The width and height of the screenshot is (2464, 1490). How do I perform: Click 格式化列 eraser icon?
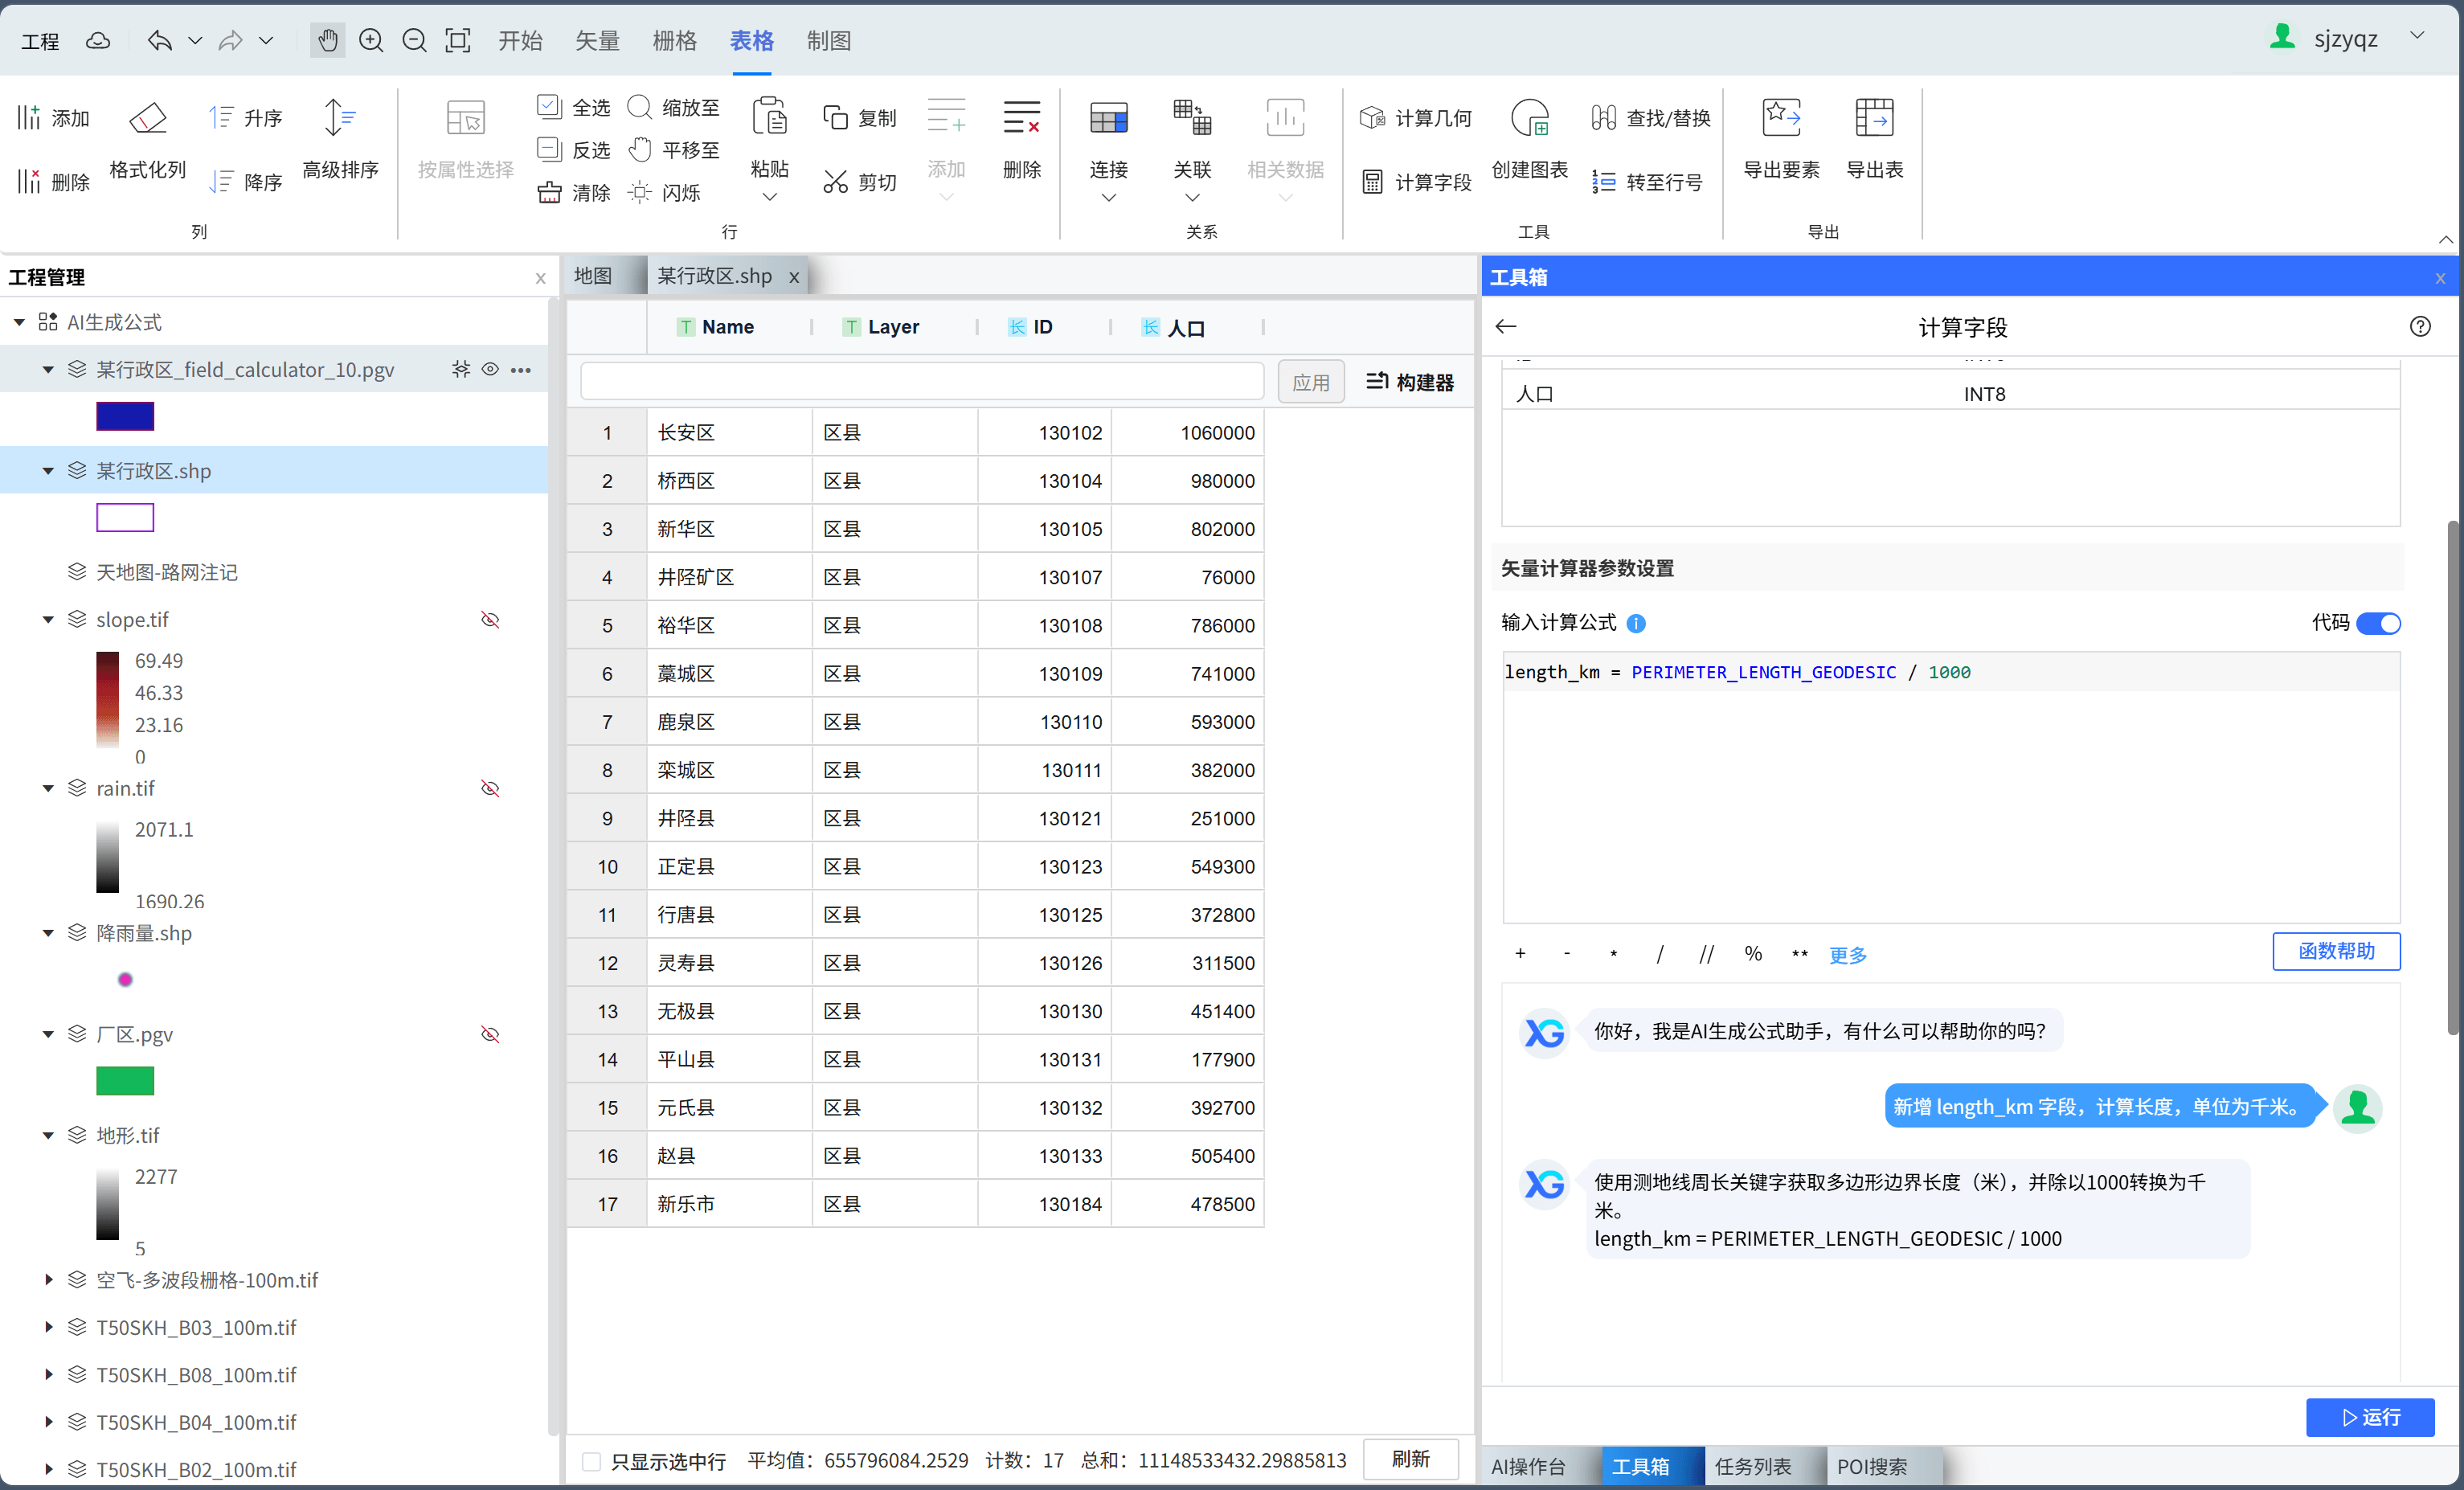(x=148, y=118)
